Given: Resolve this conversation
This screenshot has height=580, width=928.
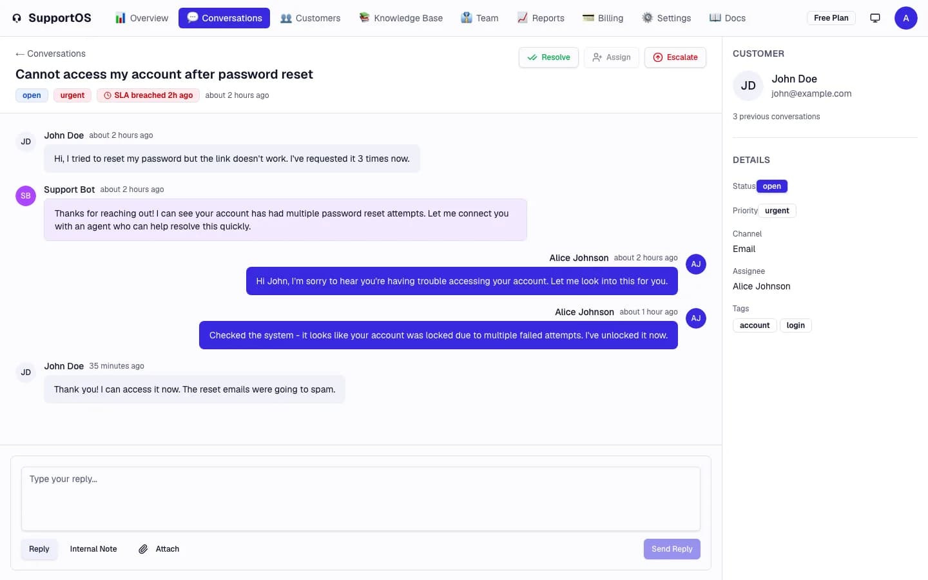Looking at the screenshot, I should (x=548, y=57).
